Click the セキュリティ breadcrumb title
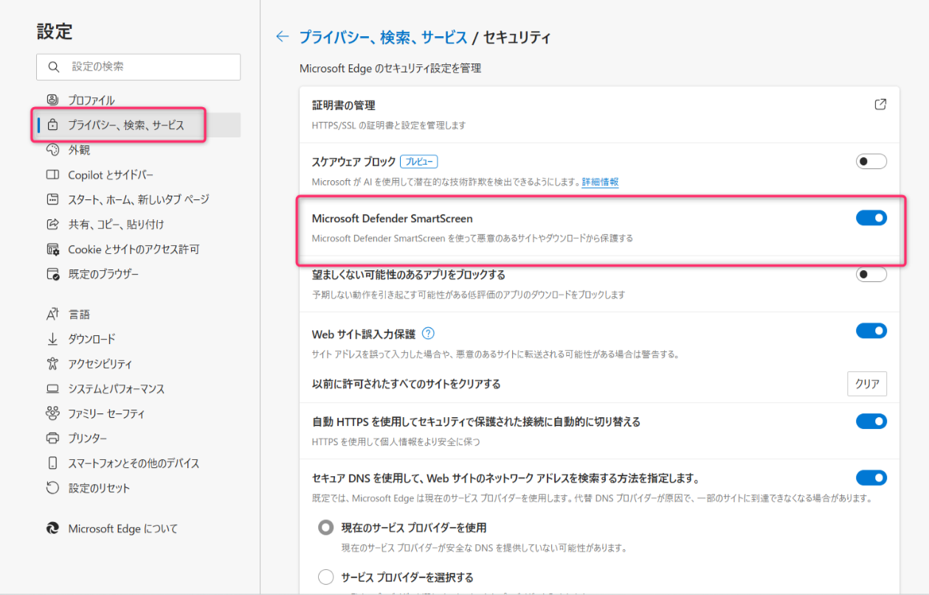This screenshot has width=929, height=595. pos(517,37)
